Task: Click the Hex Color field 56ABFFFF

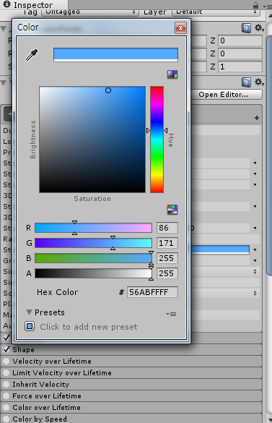Action: click(152, 292)
